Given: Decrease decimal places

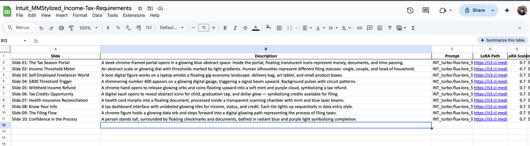Looking at the screenshot, I should point(128,28).
